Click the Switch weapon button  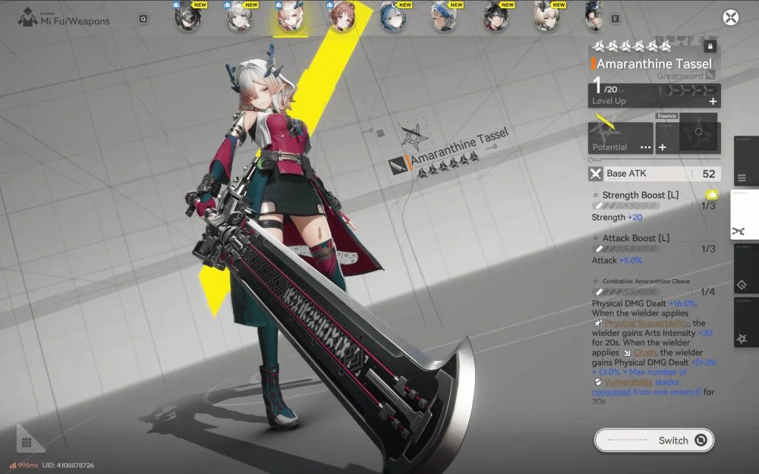(x=654, y=440)
